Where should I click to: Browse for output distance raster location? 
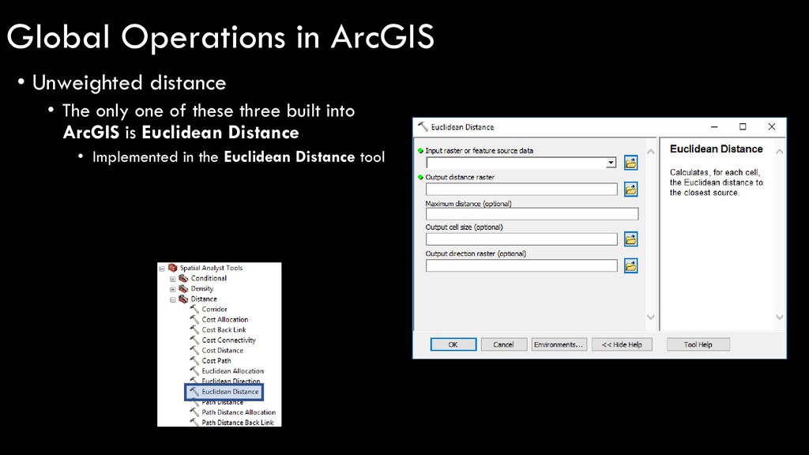pos(630,190)
